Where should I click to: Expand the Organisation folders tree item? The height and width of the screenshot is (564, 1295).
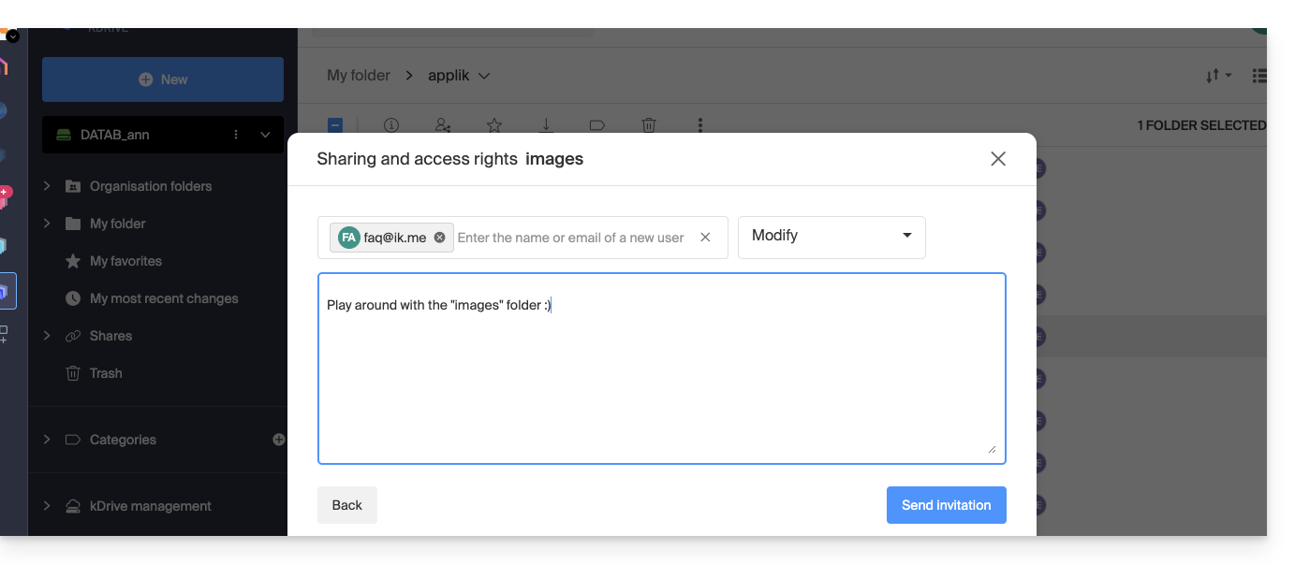(47, 186)
